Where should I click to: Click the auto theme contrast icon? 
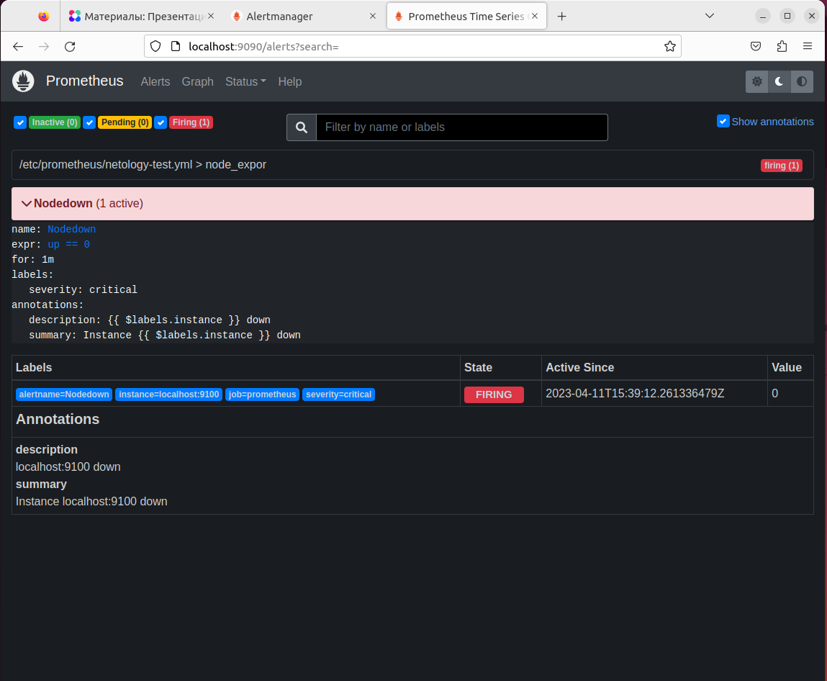point(802,81)
